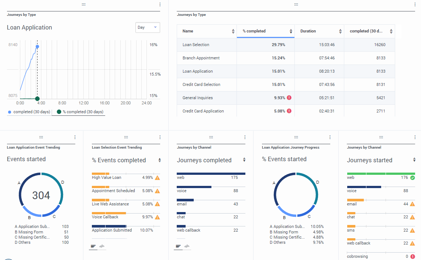Viewport: 421px width, 260px height.
Task: Expand the Journeys started metric selector
Action: click(415, 160)
